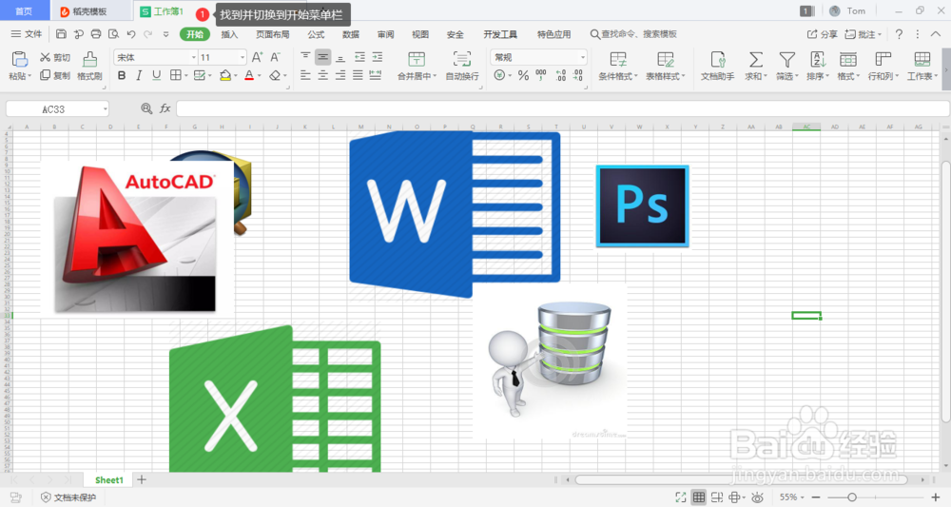Click the formula bar input field
The width and height of the screenshot is (951, 507).
pos(562,108)
